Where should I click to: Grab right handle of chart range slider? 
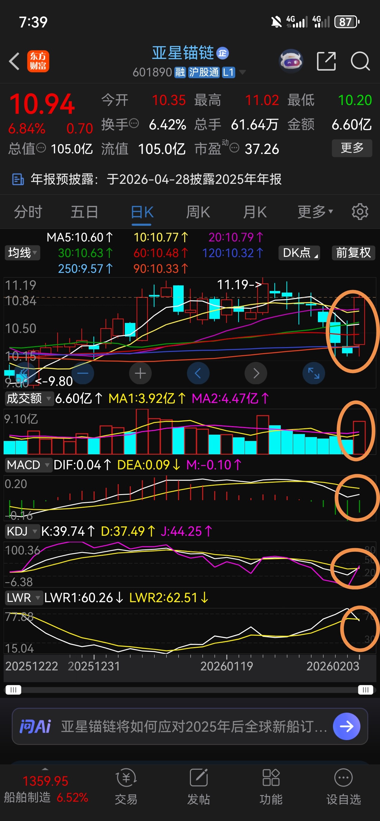pyautogui.click(x=365, y=690)
